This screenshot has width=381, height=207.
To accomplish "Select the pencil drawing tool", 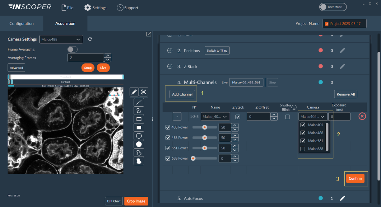I will tap(134, 92).
